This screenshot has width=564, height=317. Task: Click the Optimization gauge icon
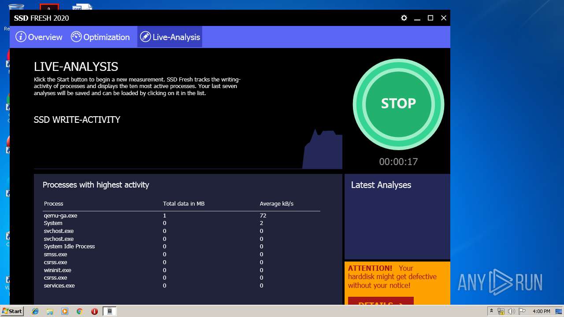coord(76,37)
